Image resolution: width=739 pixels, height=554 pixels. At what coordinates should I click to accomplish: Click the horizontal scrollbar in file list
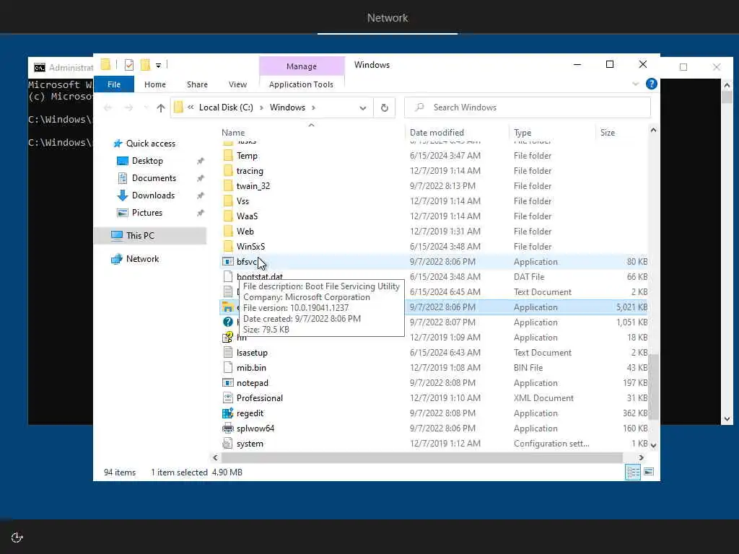[421, 457]
